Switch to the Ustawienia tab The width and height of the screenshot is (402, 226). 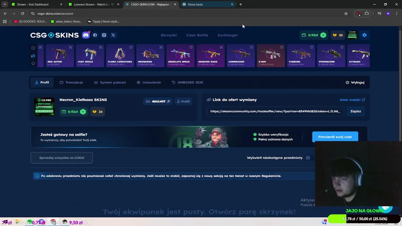[x=149, y=82]
